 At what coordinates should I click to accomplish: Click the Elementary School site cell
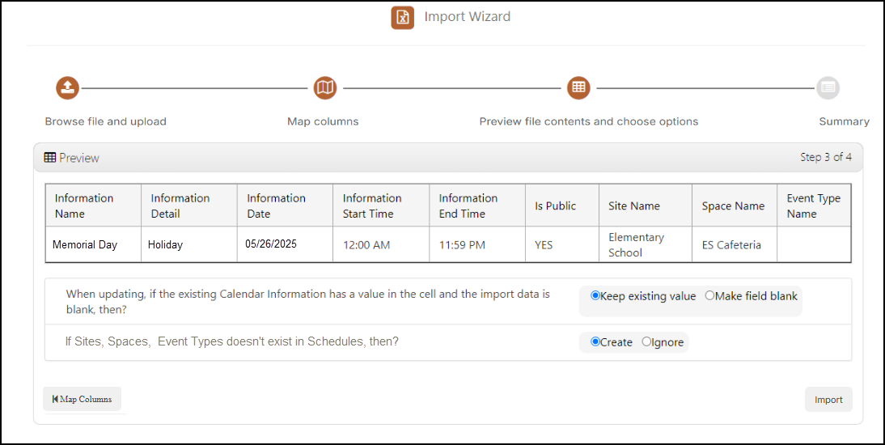click(x=646, y=244)
